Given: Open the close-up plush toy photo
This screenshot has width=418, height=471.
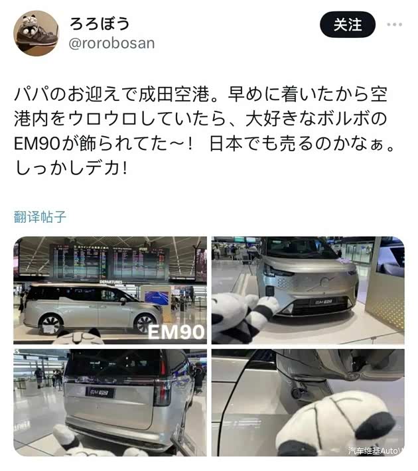Looking at the screenshot, I should (308, 403).
